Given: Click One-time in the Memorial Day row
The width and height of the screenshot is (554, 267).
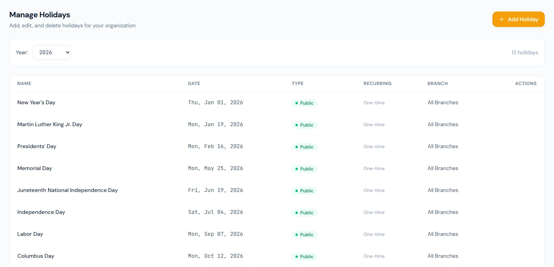Looking at the screenshot, I should click(x=374, y=169).
